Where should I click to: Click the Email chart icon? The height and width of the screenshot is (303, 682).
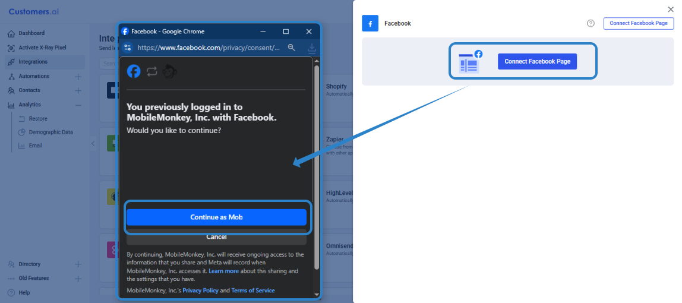point(22,146)
